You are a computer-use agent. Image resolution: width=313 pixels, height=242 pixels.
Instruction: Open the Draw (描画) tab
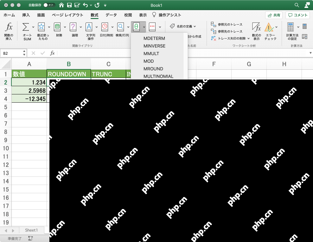(x=41, y=15)
